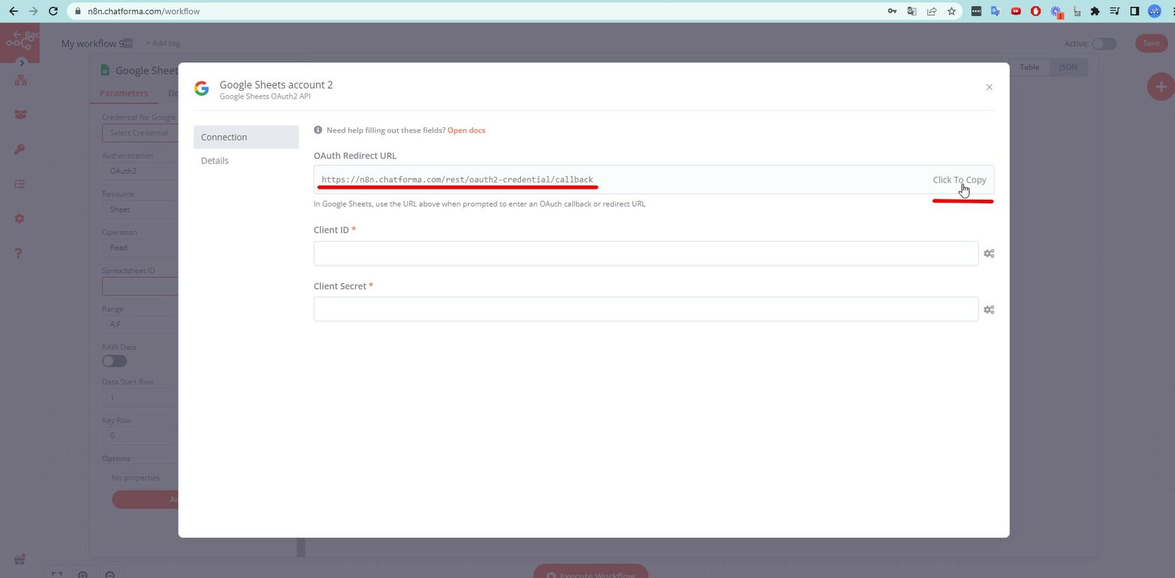Open extension with orange badge 3
The image size is (1175, 578).
pyautogui.click(x=1056, y=12)
